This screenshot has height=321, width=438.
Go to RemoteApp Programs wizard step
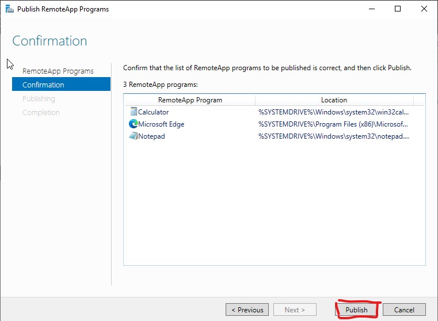[x=58, y=71]
